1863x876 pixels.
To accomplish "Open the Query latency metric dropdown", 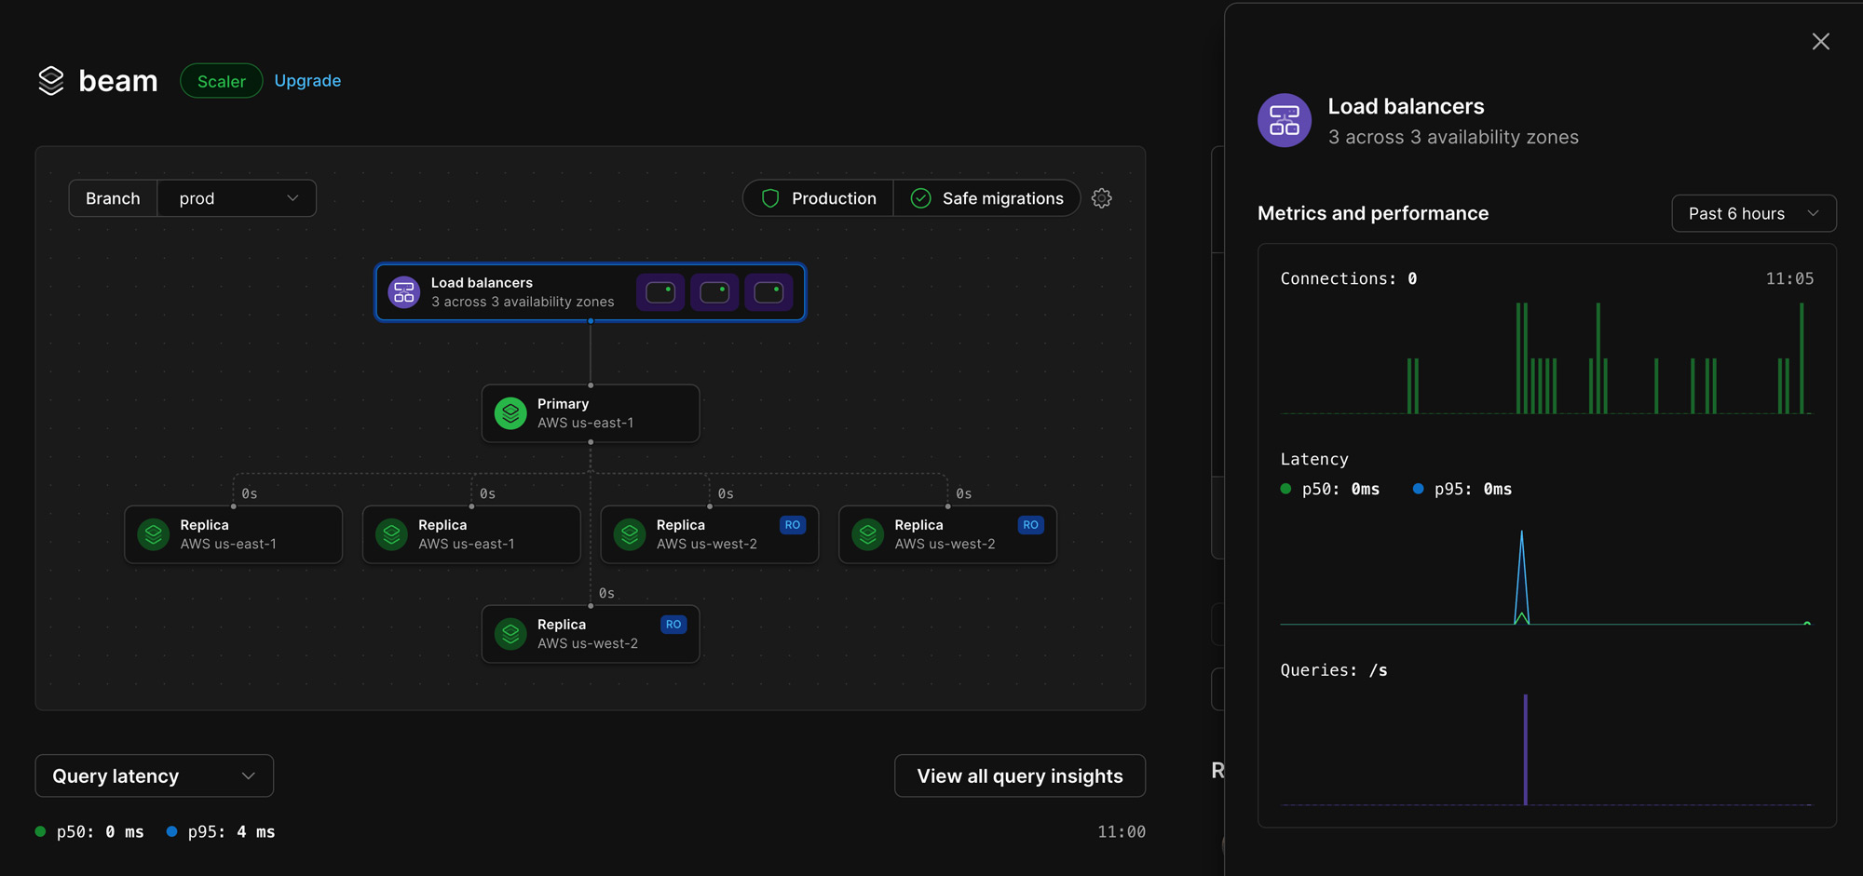I will point(155,775).
